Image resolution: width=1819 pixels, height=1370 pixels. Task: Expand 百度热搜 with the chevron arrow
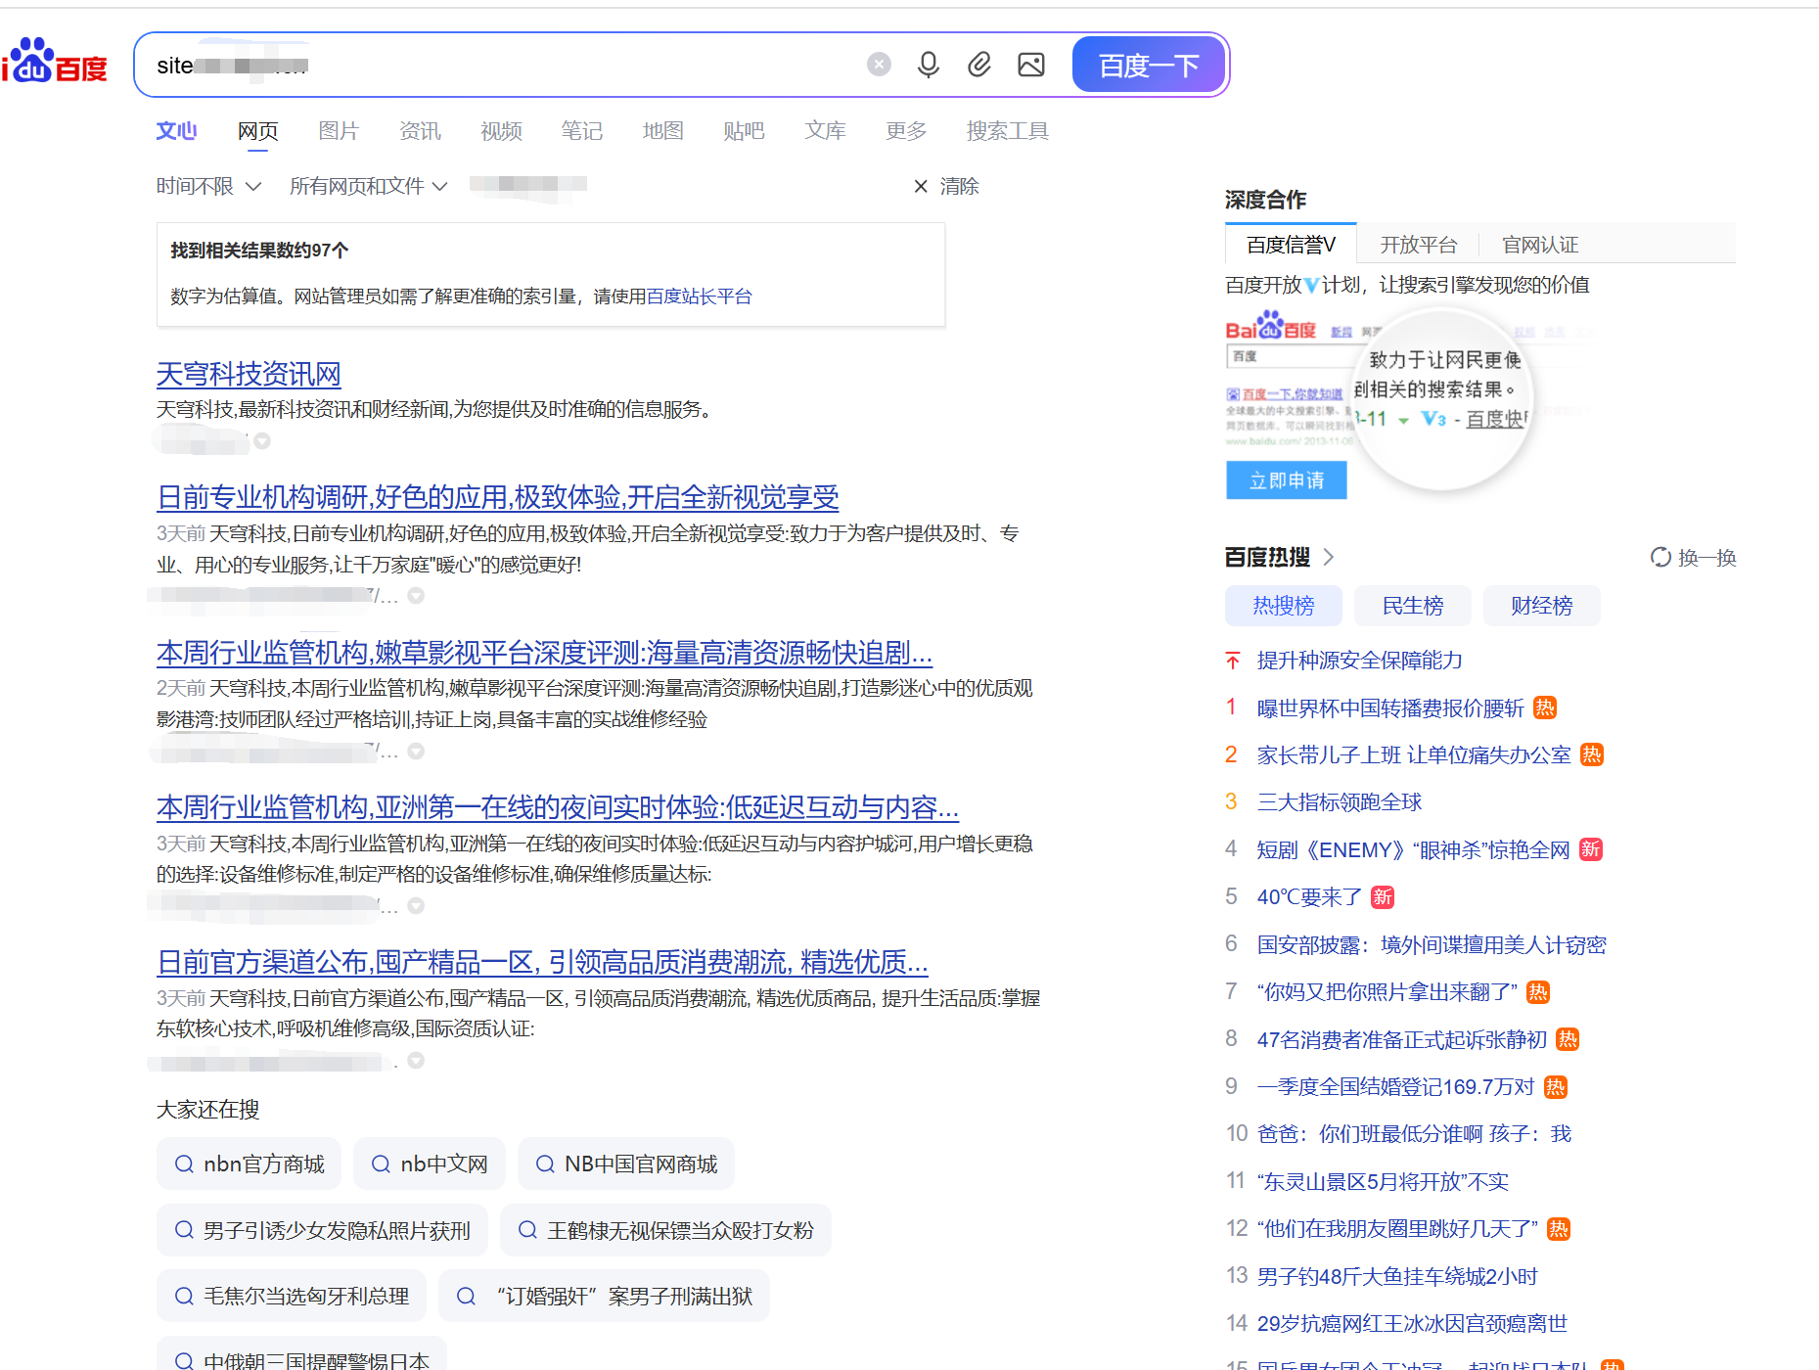coord(1328,557)
